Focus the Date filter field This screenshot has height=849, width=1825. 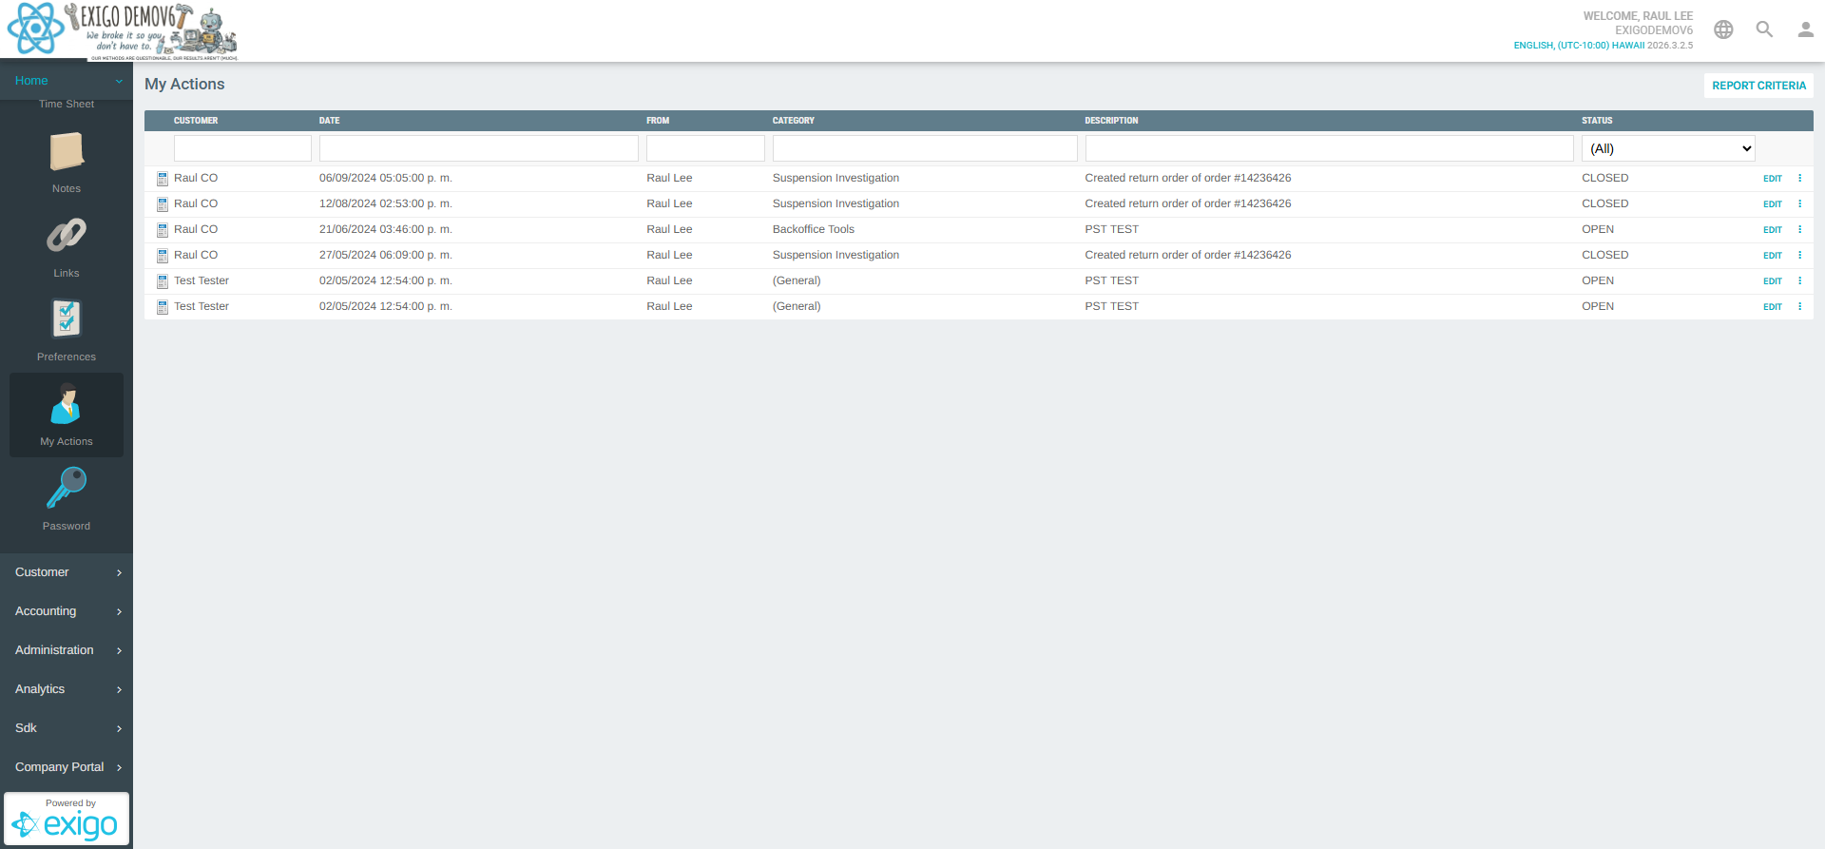pos(479,148)
